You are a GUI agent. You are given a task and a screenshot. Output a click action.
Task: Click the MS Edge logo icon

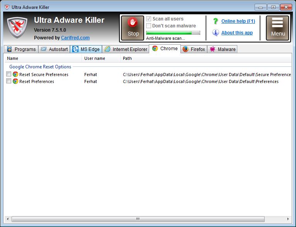tap(75, 49)
